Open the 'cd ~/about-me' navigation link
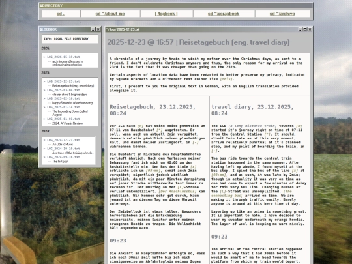Viewport: 352px width, 264px height. [x=110, y=14]
